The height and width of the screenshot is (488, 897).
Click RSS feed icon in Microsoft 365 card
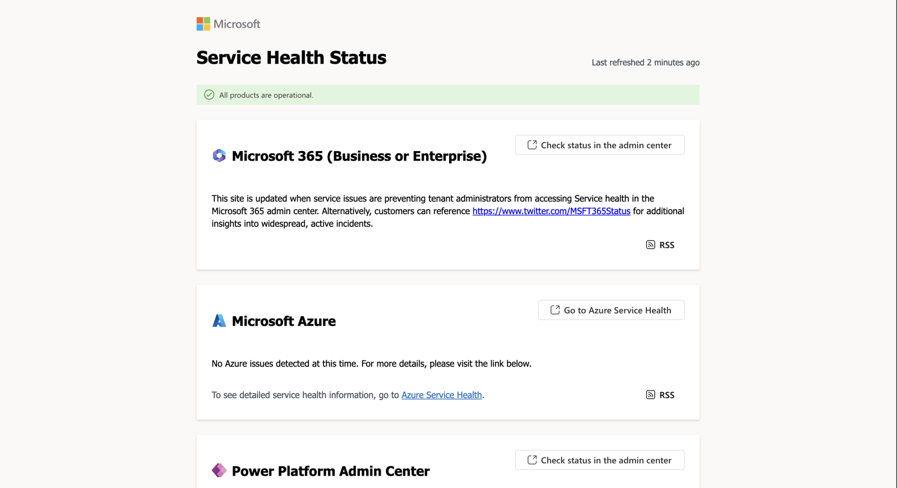click(x=650, y=245)
